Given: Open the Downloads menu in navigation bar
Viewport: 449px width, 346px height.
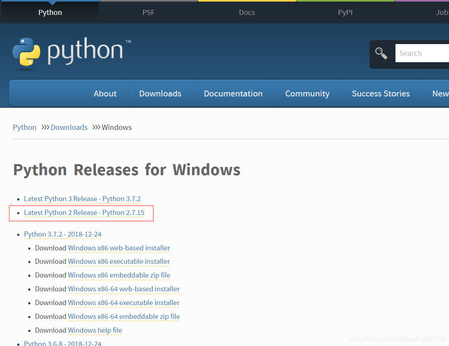Looking at the screenshot, I should pos(160,93).
